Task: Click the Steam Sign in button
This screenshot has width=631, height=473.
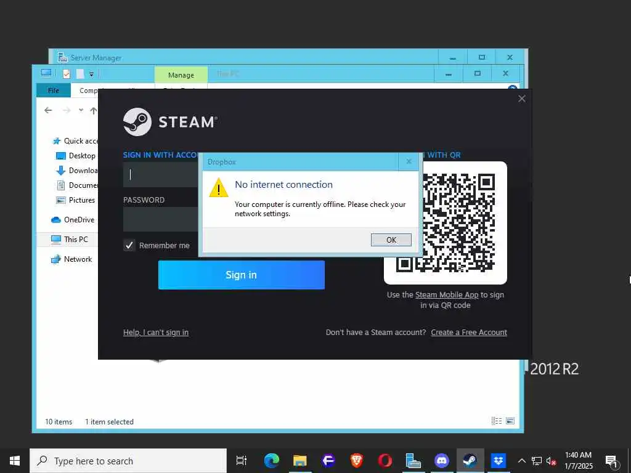Action: coord(241,275)
